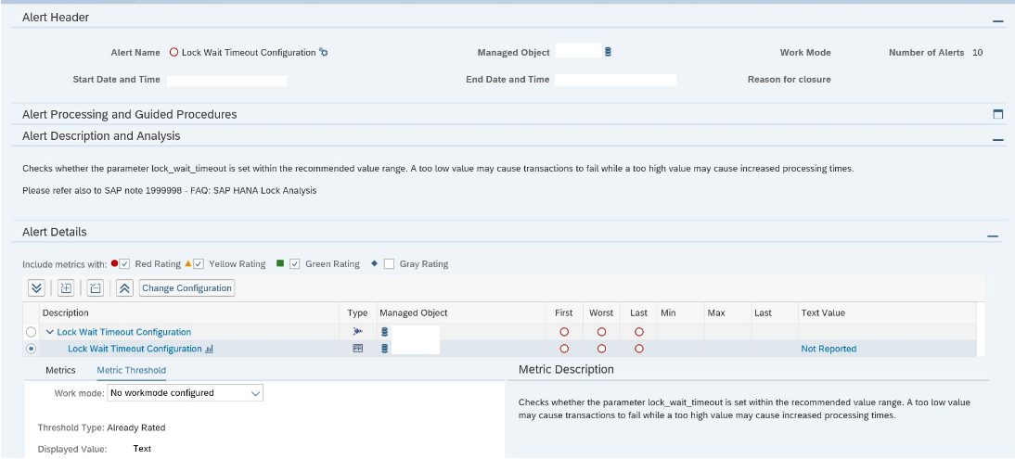Click the Worst rating circle in the metric row
1015x459 pixels.
[x=601, y=349]
